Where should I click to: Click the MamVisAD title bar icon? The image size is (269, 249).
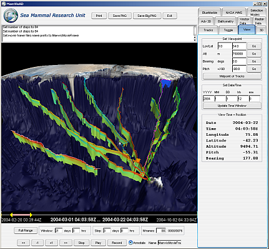(4, 4)
